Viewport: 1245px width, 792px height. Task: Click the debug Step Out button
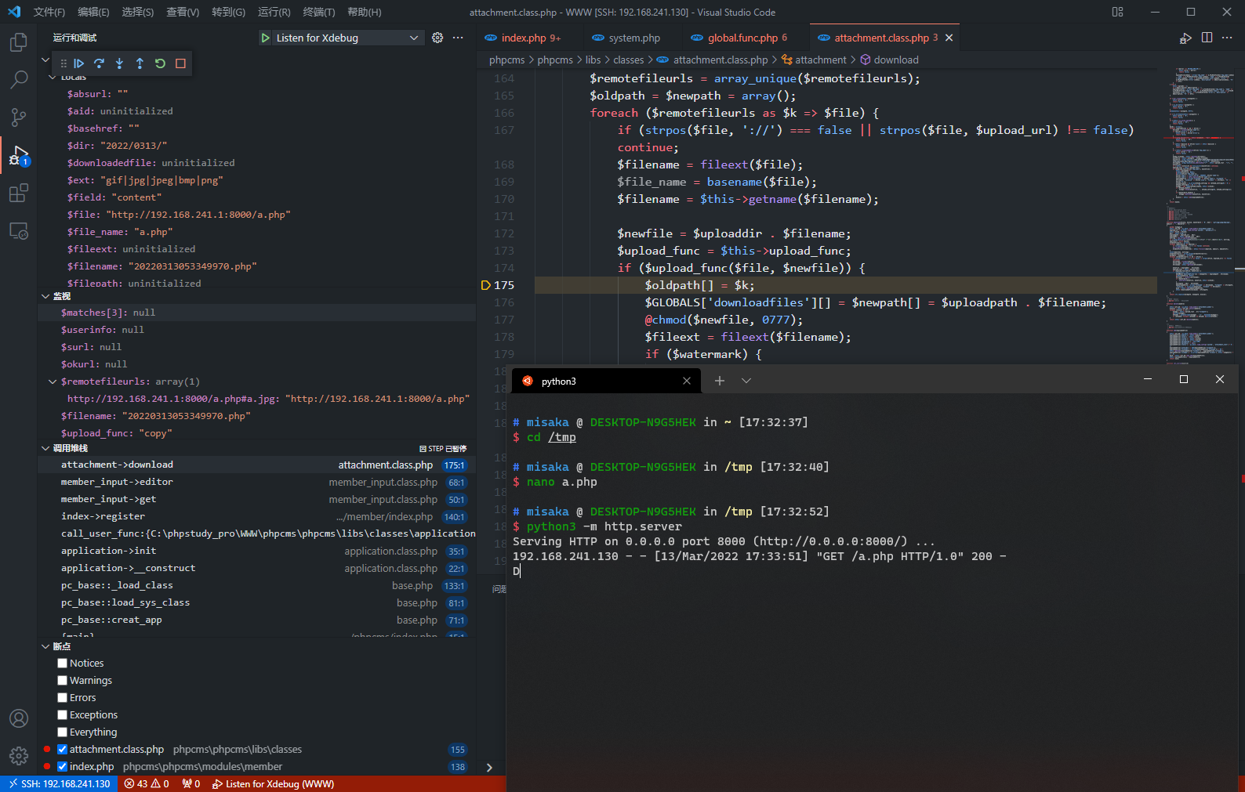(x=140, y=63)
